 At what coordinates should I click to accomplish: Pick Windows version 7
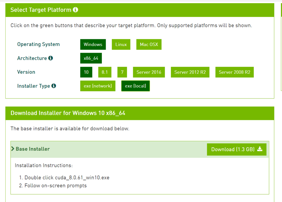tap(122, 72)
